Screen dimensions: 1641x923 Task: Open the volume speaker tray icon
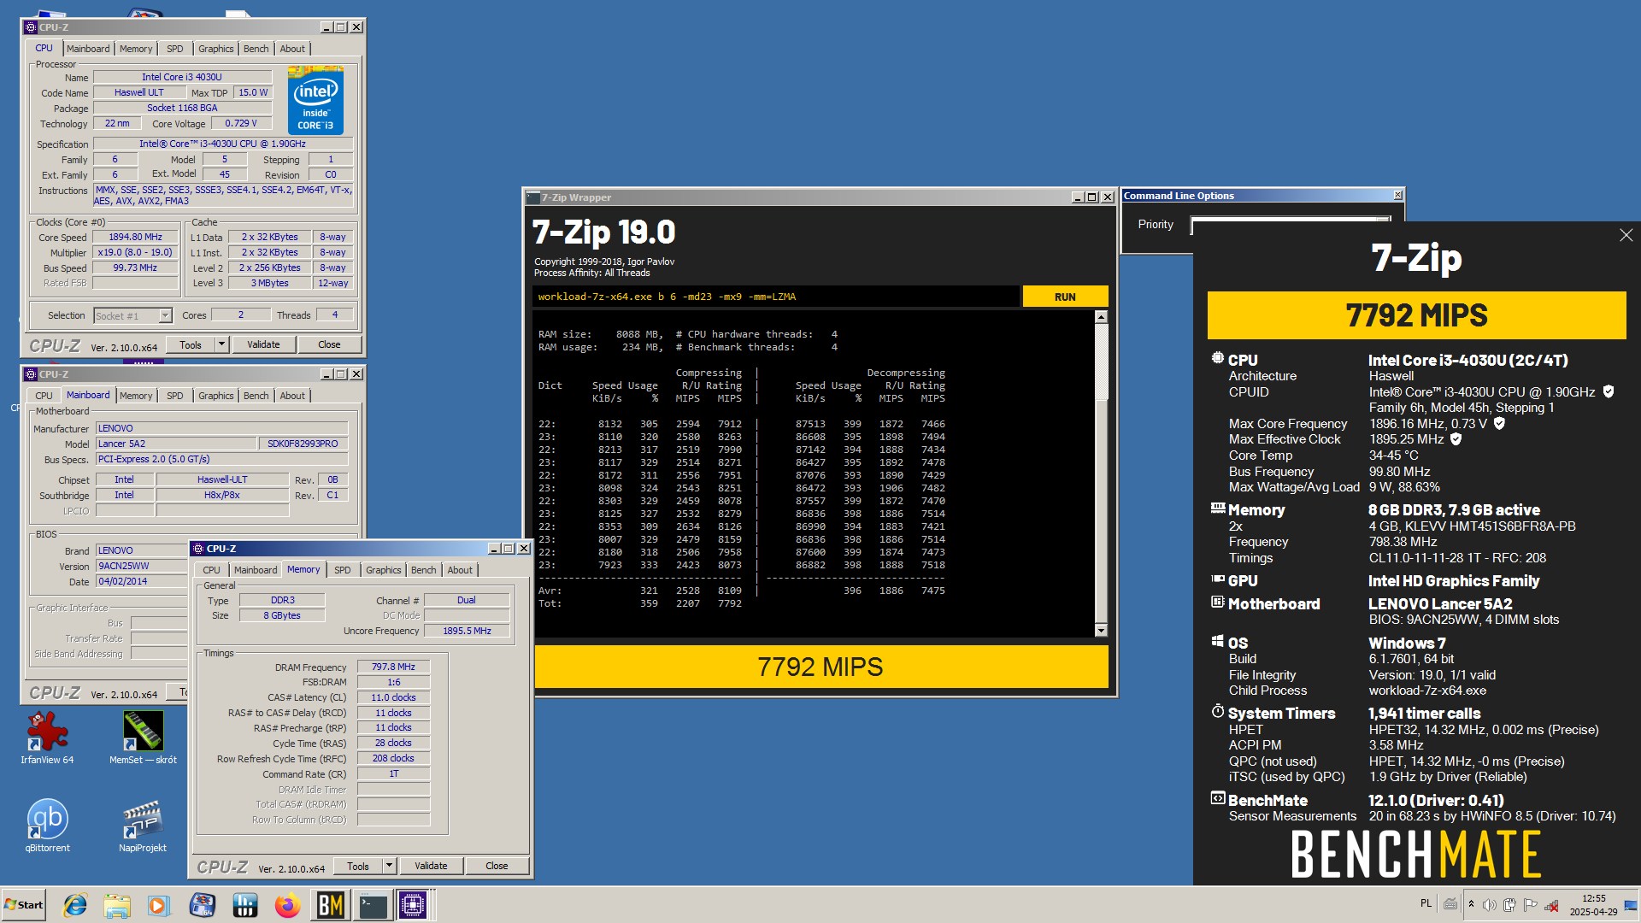1490,904
